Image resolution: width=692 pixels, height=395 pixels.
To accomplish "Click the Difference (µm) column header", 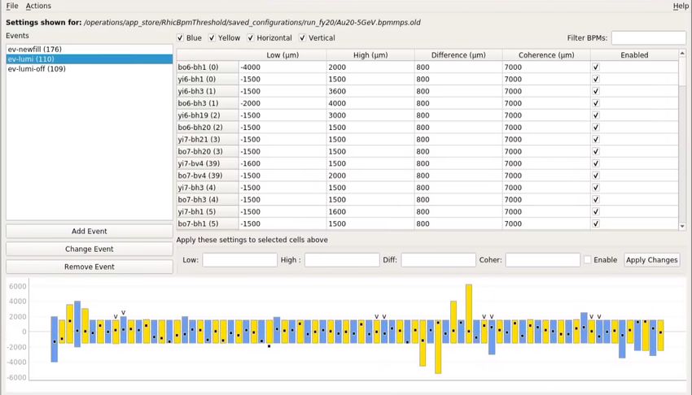I will point(458,55).
